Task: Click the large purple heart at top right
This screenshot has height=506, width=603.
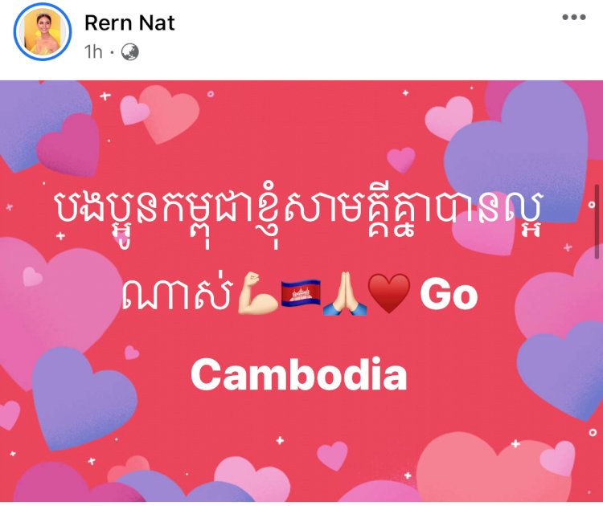Action: (x=517, y=152)
